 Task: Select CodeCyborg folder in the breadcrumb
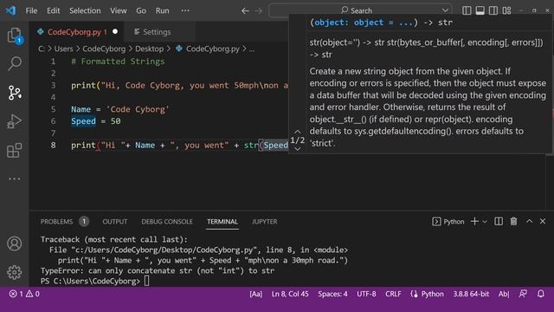(x=104, y=49)
